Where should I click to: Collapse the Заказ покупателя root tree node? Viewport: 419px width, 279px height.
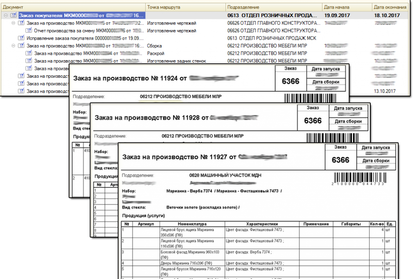6,16
